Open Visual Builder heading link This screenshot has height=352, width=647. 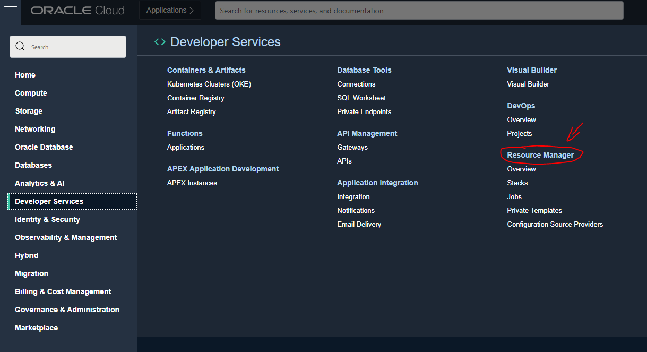532,70
